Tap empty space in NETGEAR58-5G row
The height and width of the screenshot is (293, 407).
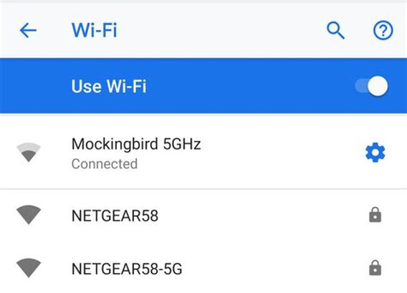pyautogui.click(x=272, y=268)
